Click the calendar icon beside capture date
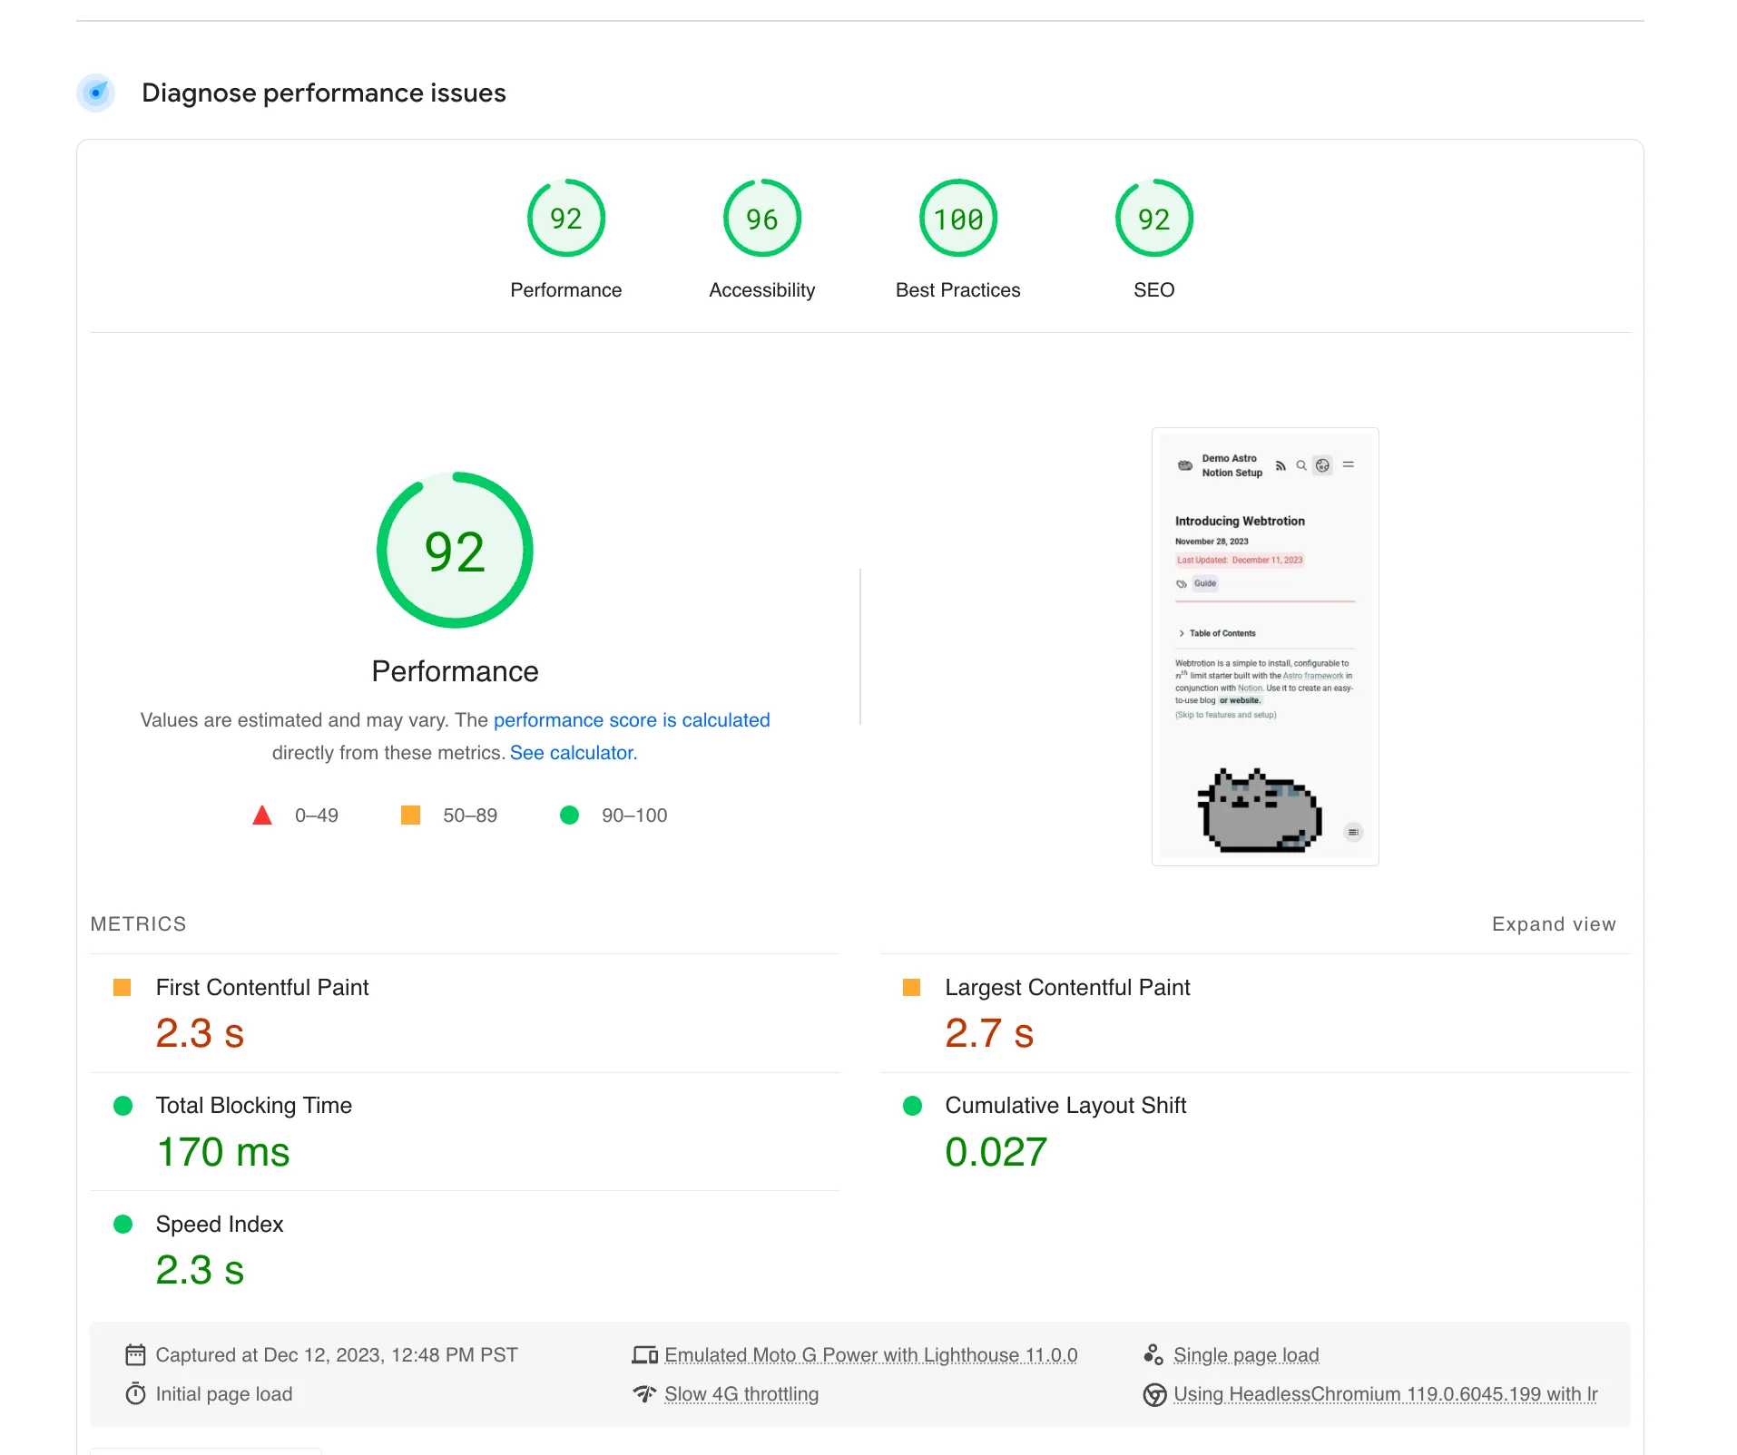 [135, 1355]
